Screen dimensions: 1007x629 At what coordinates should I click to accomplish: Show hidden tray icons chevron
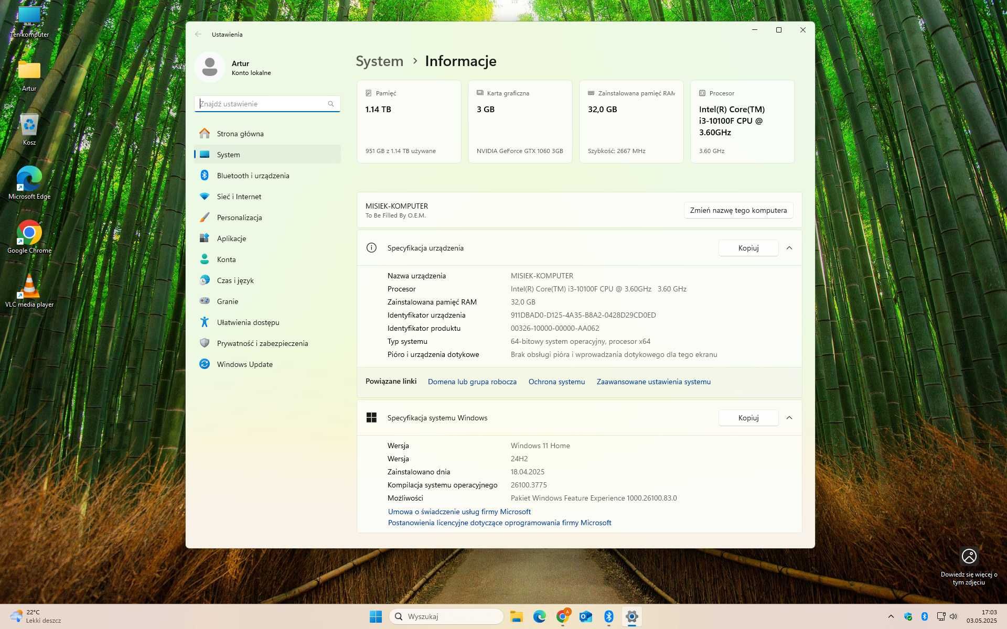[891, 616]
